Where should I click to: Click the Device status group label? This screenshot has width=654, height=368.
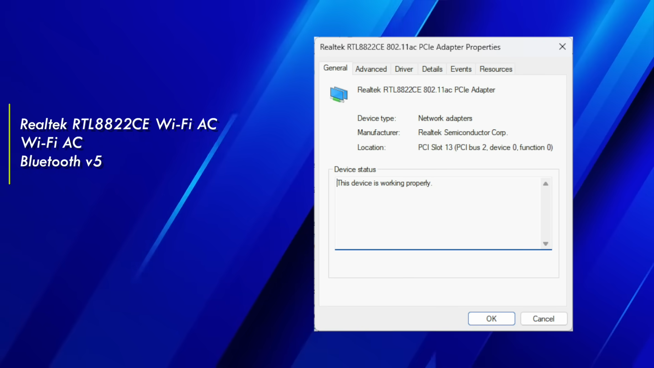(355, 169)
